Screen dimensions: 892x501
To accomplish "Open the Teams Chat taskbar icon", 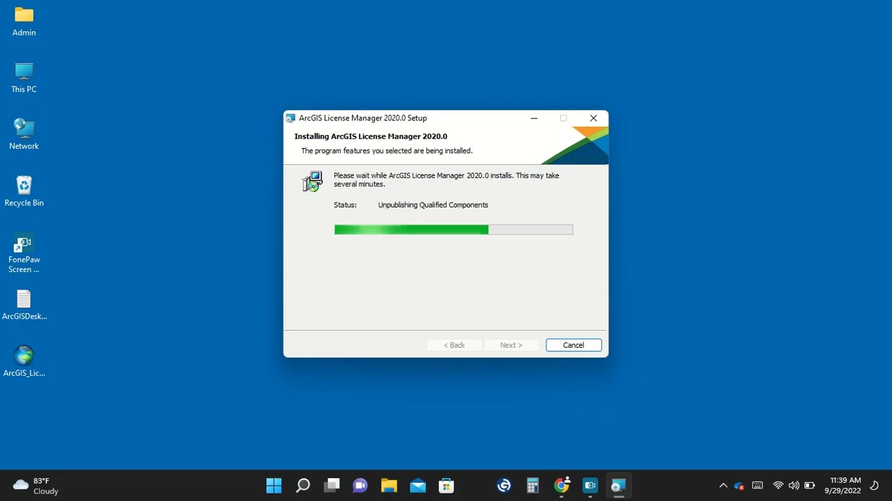I will point(360,486).
